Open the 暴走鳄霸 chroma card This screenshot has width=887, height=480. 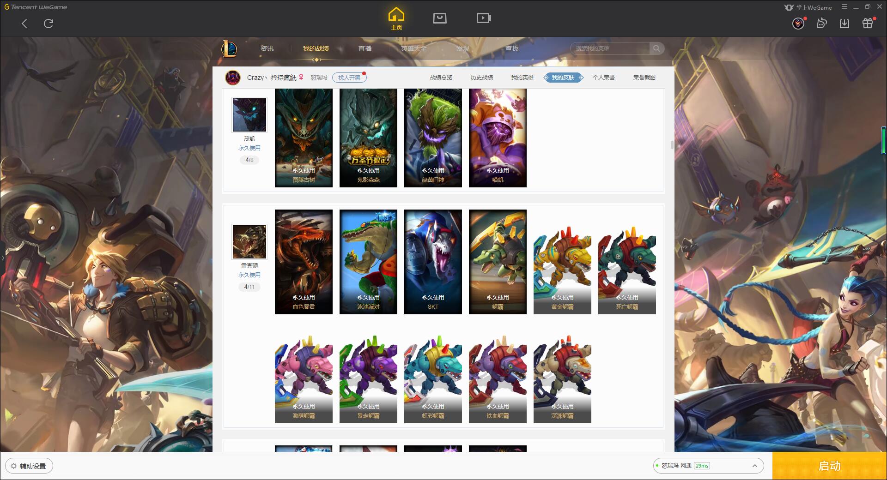click(x=368, y=379)
